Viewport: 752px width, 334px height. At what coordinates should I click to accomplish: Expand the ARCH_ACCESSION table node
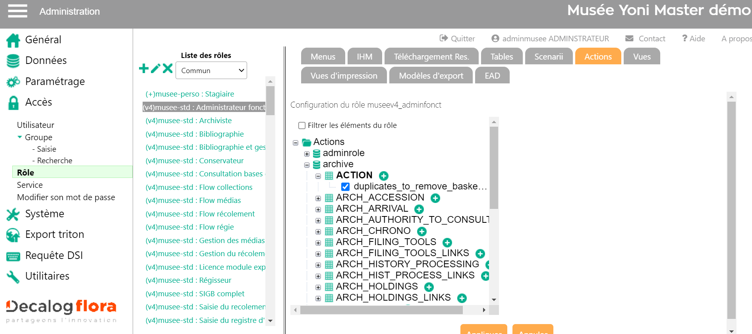318,198
